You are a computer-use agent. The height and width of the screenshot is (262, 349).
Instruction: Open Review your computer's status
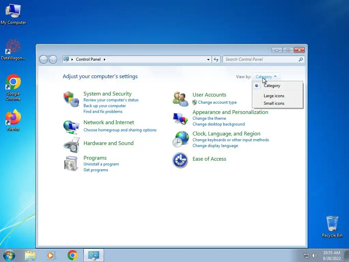coord(111,100)
